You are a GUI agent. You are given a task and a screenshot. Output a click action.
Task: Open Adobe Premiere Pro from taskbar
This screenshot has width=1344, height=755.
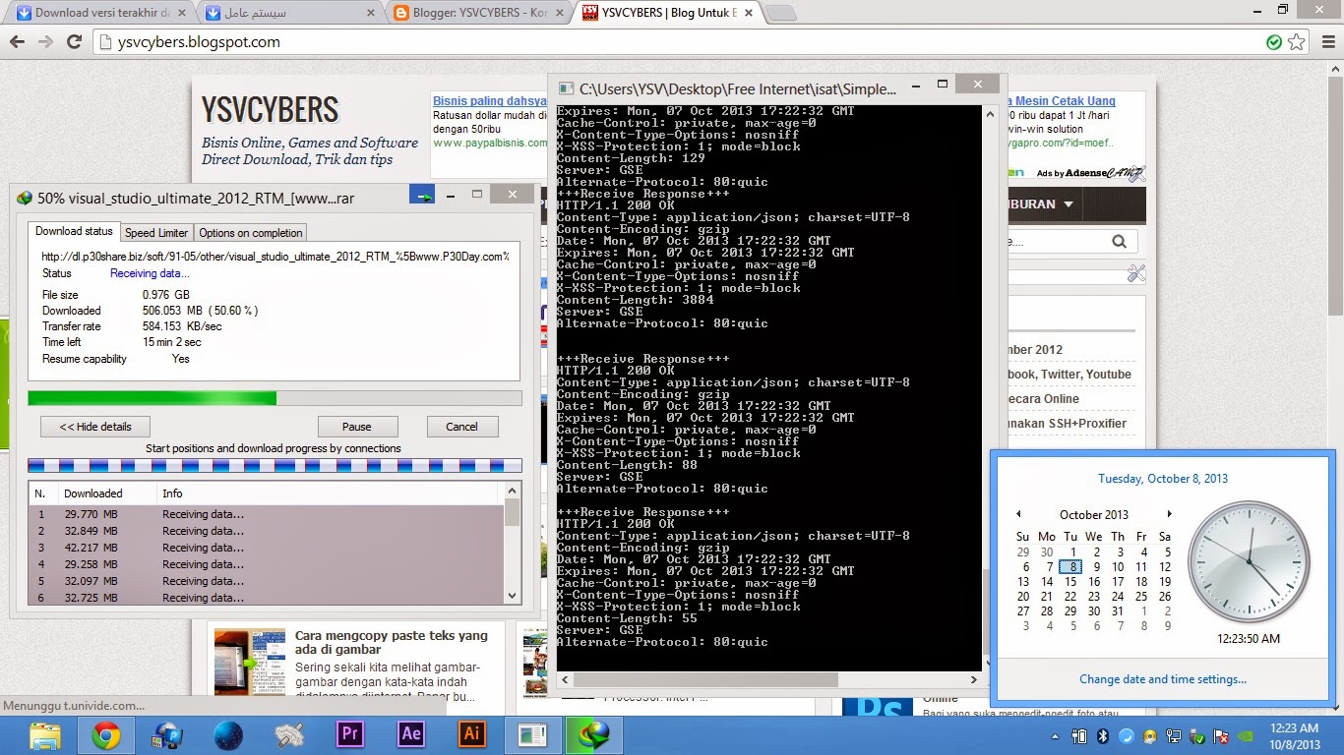point(350,734)
